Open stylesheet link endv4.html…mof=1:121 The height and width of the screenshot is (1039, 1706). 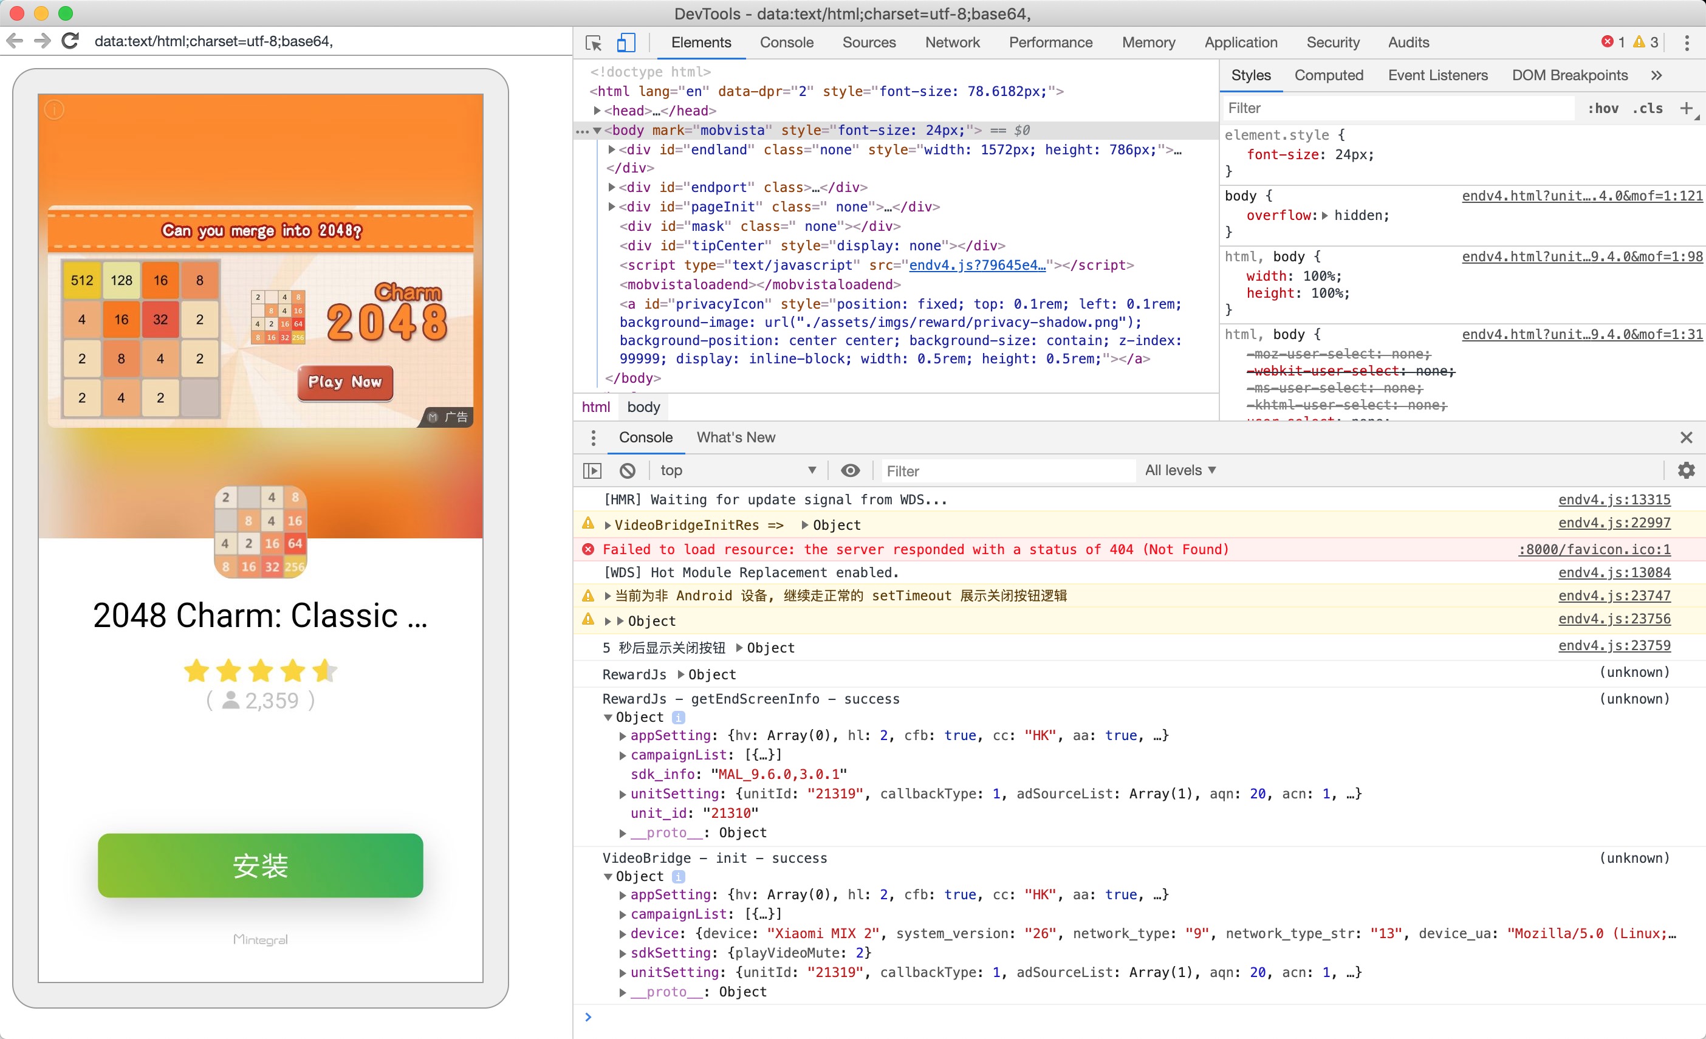[1582, 196]
